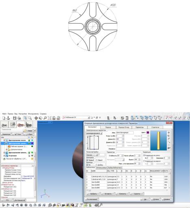This screenshot has height=208, width=190.
Task: Switch to the Стратегия tab
Action: [155, 127]
